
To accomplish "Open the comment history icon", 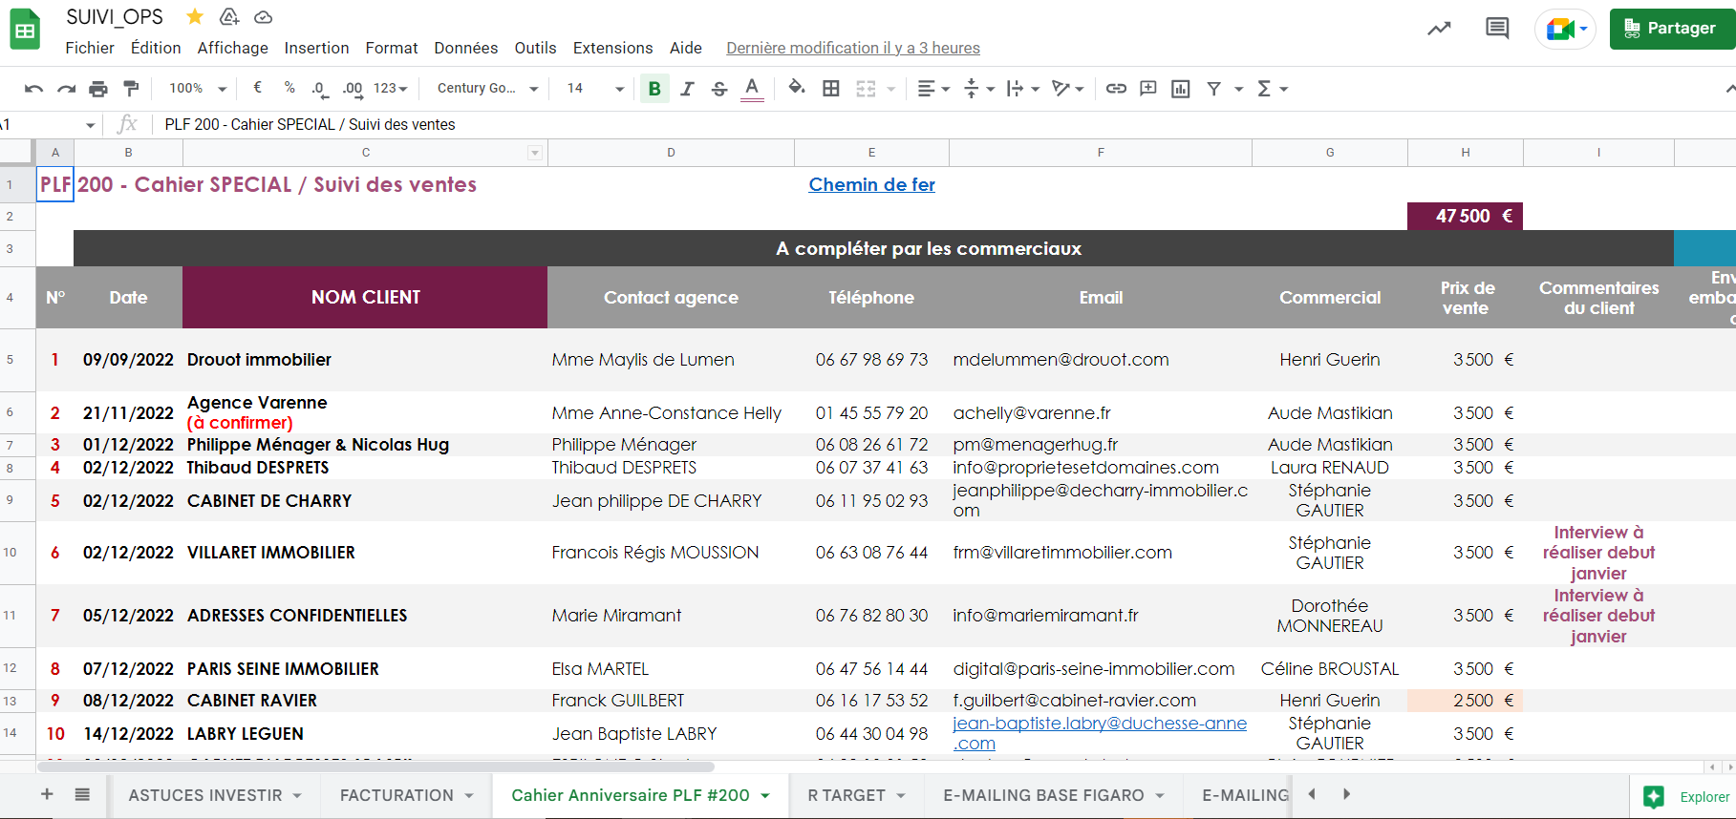I will (x=1497, y=29).
